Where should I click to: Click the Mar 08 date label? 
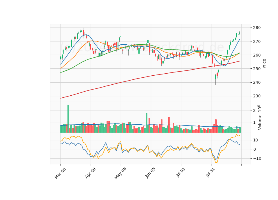pyautogui.click(x=60, y=173)
